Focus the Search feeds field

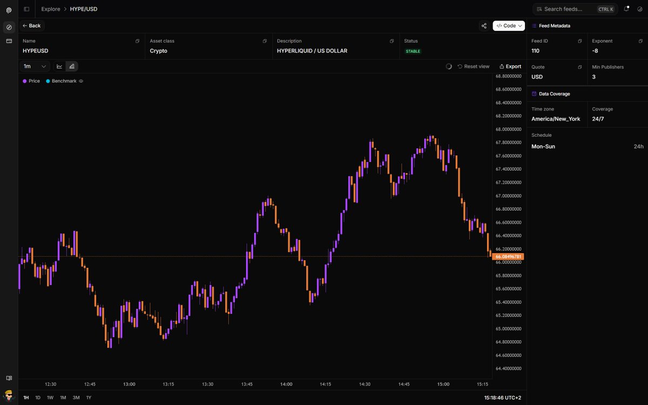[575, 9]
